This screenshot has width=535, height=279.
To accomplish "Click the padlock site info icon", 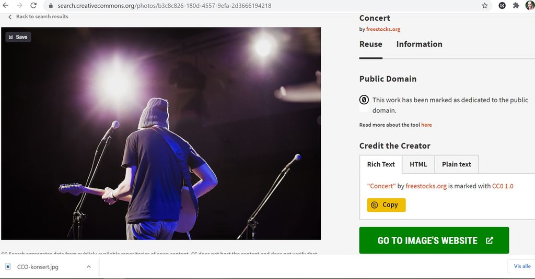I will click(51, 6).
